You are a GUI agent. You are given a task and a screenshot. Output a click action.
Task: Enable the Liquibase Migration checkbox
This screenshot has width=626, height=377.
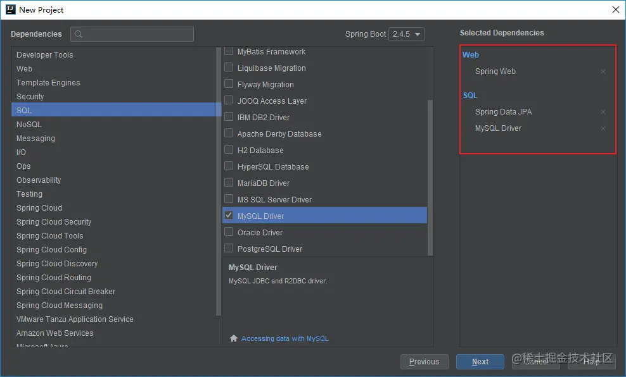(x=229, y=67)
